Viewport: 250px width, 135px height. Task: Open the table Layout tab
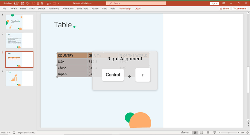pyautogui.click(x=138, y=9)
